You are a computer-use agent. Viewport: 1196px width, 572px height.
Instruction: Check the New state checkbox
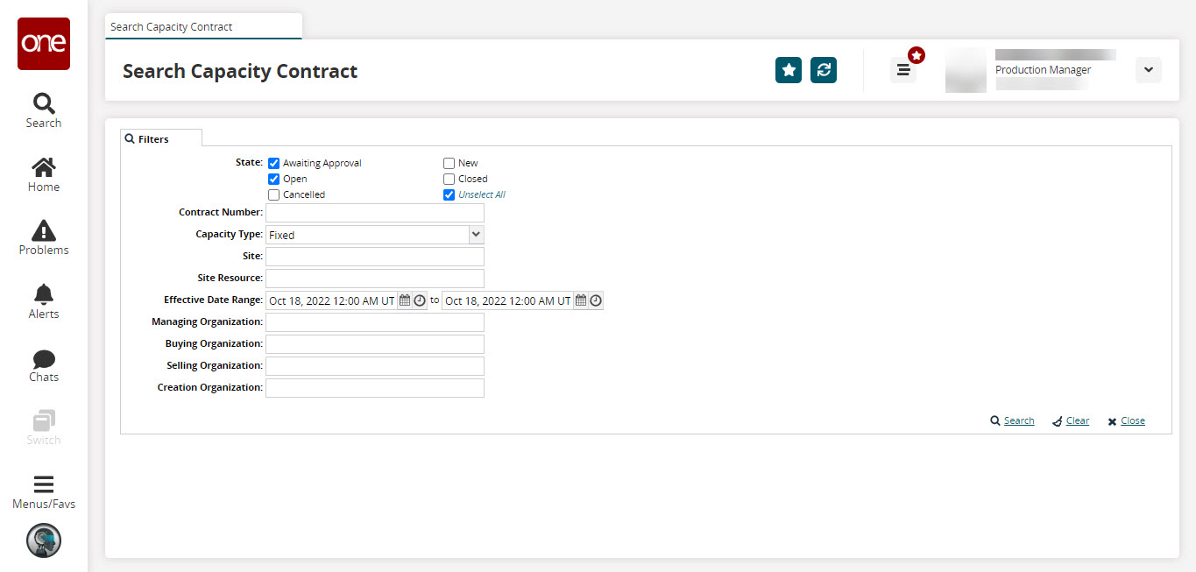(x=449, y=163)
